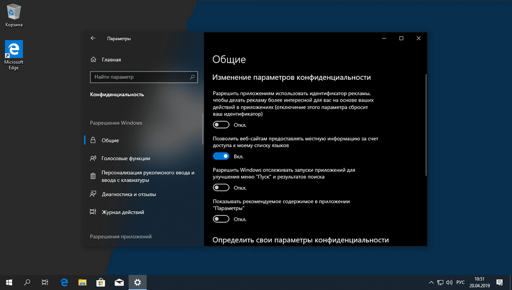Enable app launch tracking toggle
The image size is (512, 290).
[x=221, y=188]
